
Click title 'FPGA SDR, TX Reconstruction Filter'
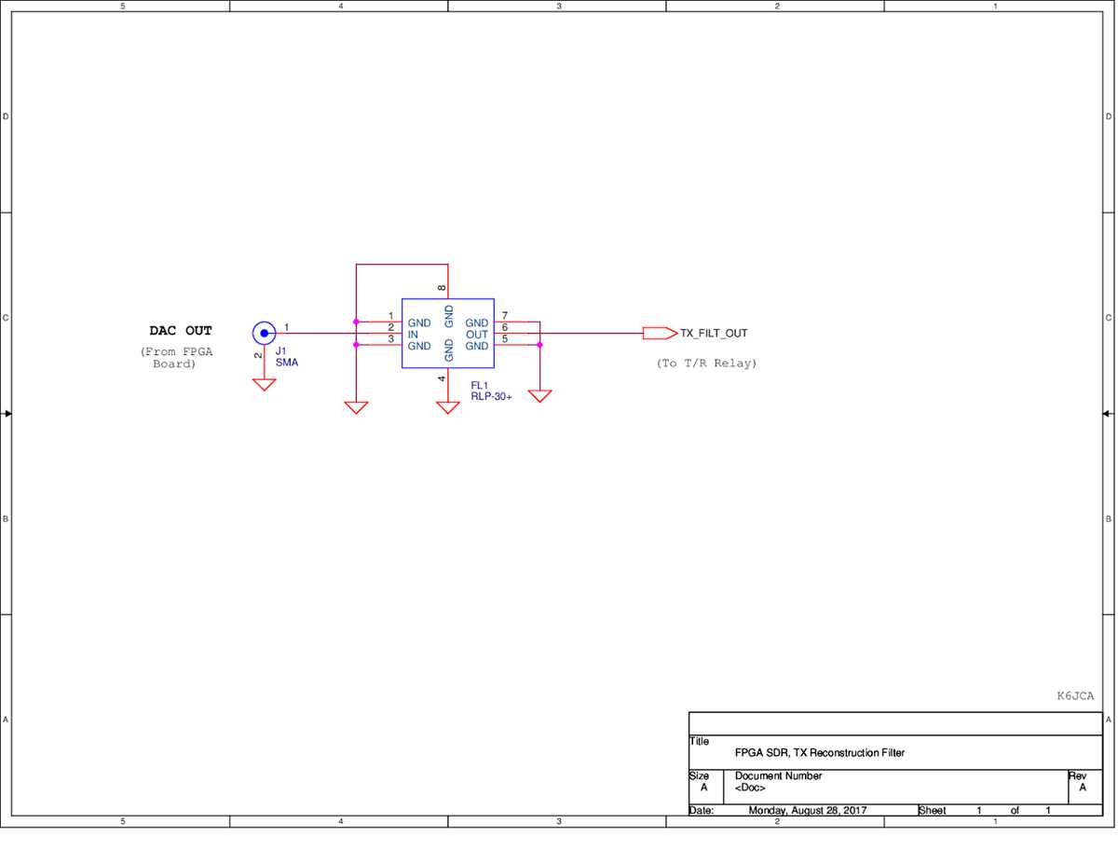820,752
